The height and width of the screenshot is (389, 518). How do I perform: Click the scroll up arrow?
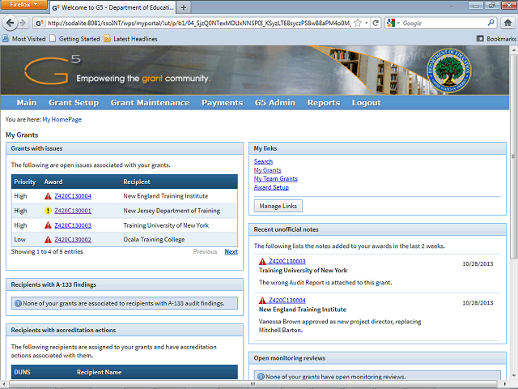[x=513, y=50]
